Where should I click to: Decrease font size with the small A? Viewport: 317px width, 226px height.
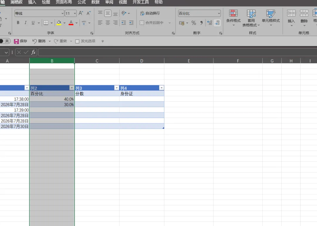click(89, 13)
